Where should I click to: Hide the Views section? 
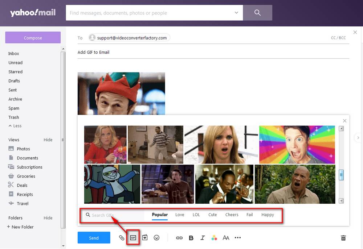(x=48, y=140)
